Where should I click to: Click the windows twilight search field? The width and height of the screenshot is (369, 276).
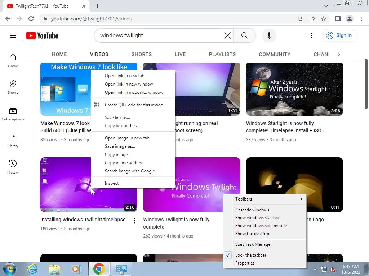(x=160, y=36)
